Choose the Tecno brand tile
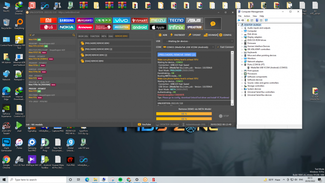Screen dimensions: 325x183 (176, 20)
